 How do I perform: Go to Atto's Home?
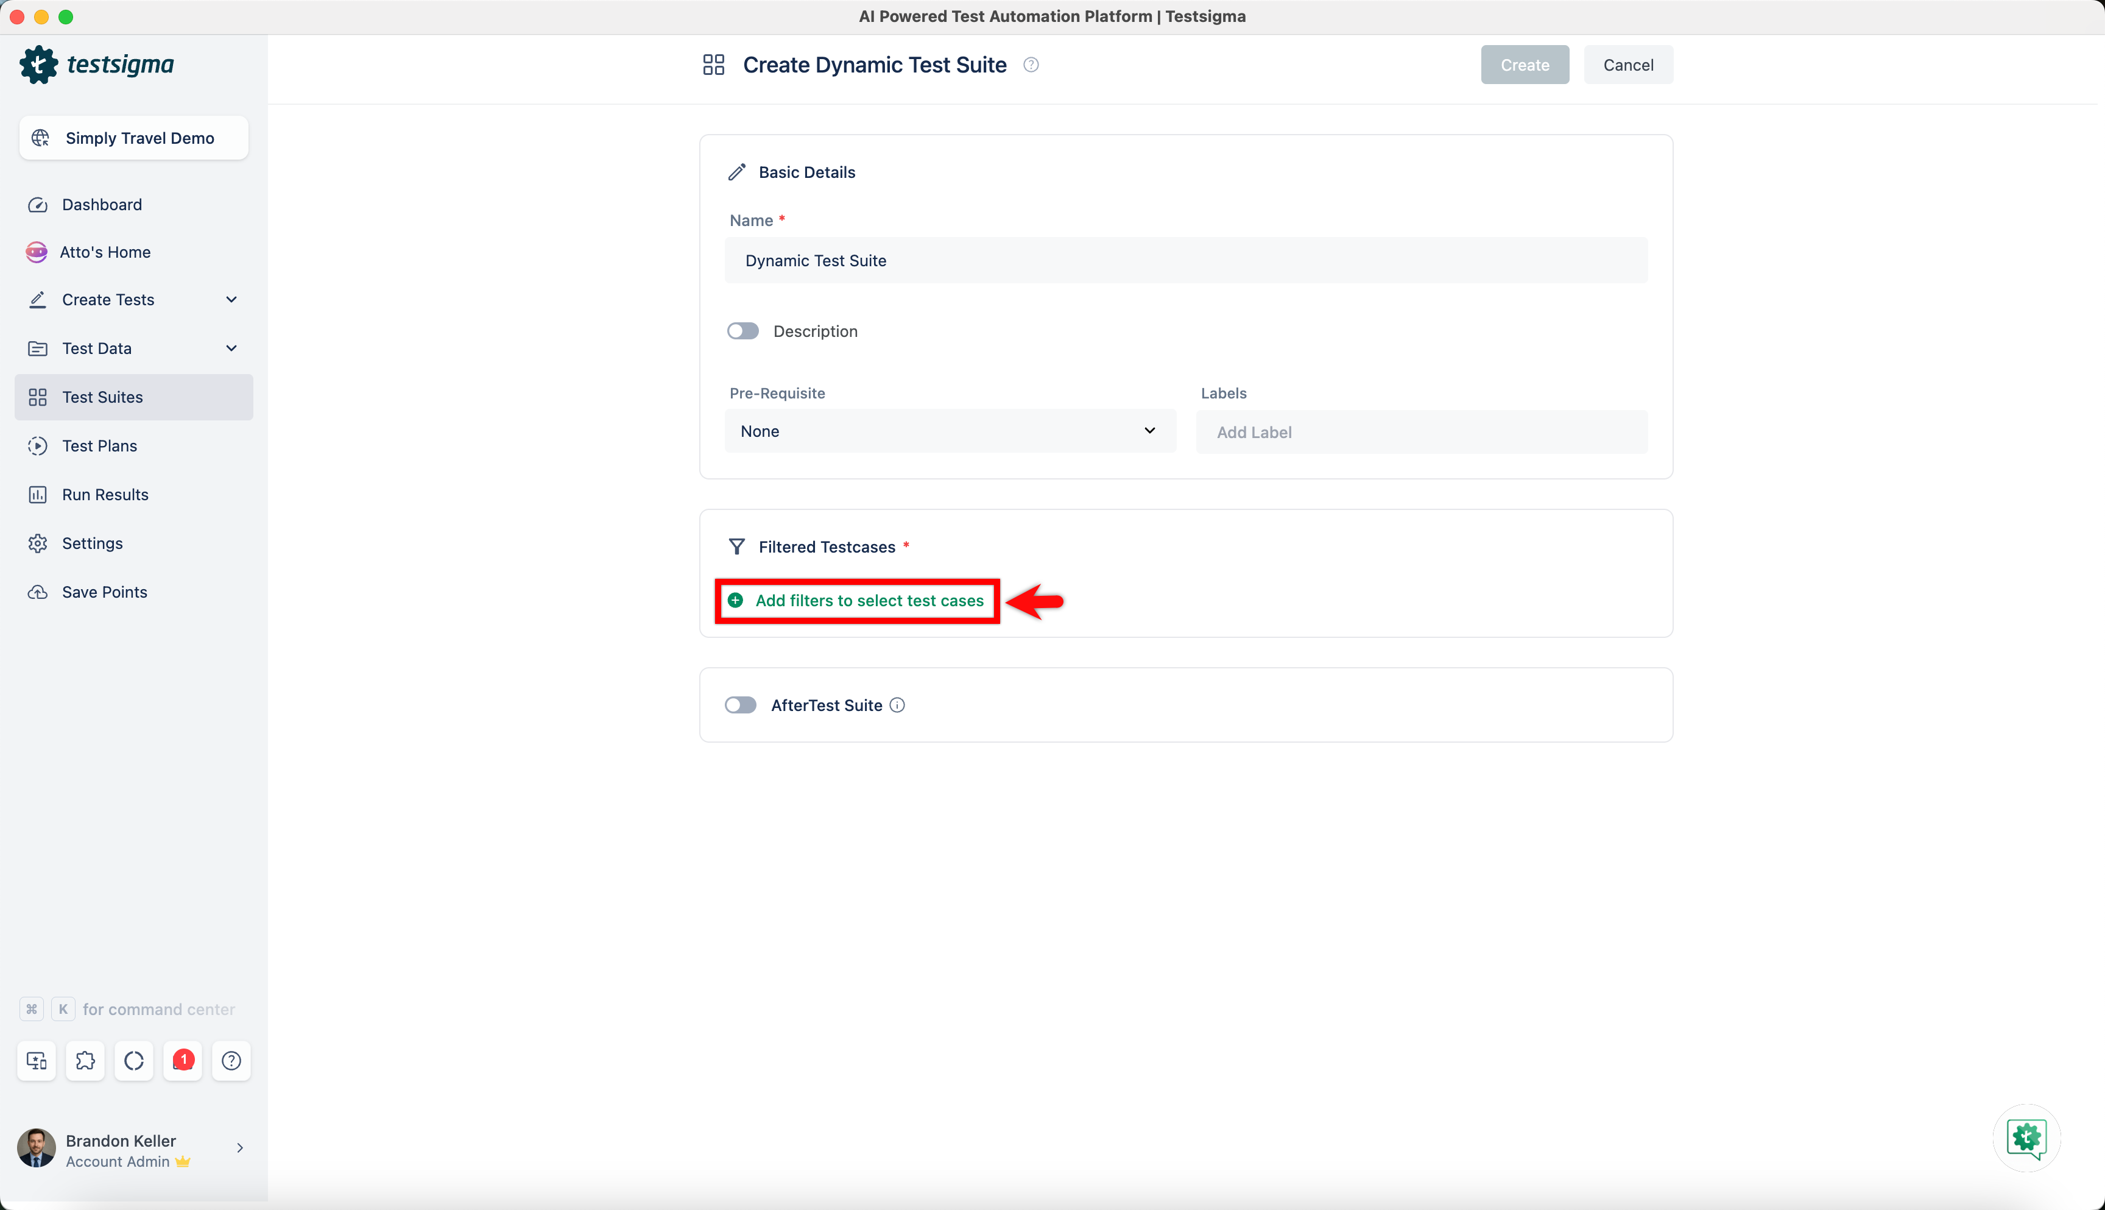click(105, 252)
